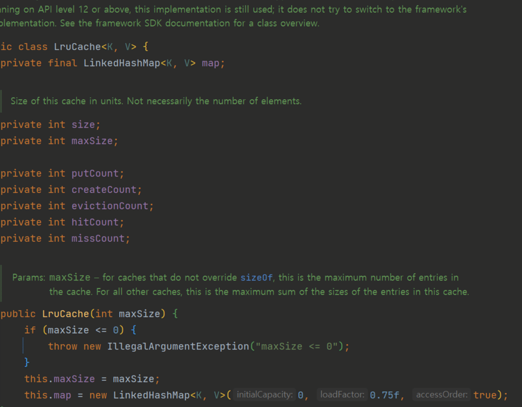Click the initialCapacity inlay hint
This screenshot has width=522, height=407.
click(x=265, y=395)
